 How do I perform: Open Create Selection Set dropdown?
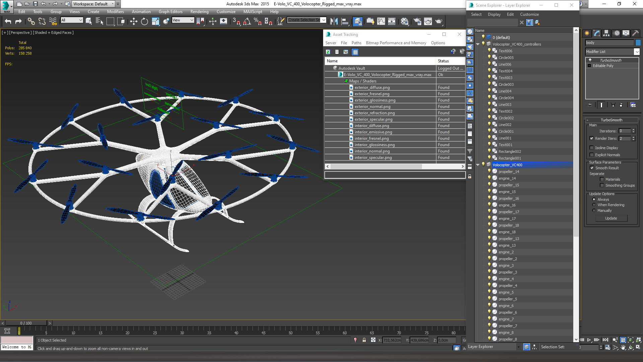point(324,20)
